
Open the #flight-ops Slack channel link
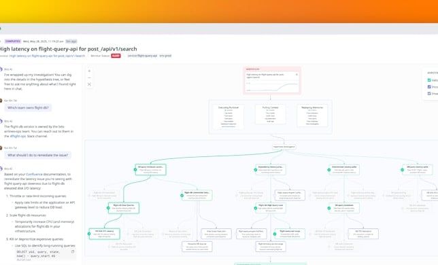pos(18,136)
